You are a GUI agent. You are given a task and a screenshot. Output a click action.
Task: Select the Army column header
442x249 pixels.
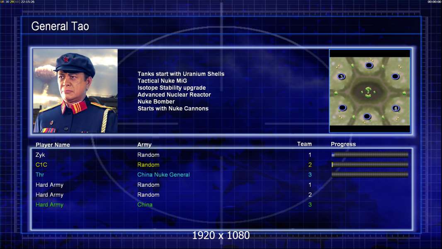tap(144, 145)
